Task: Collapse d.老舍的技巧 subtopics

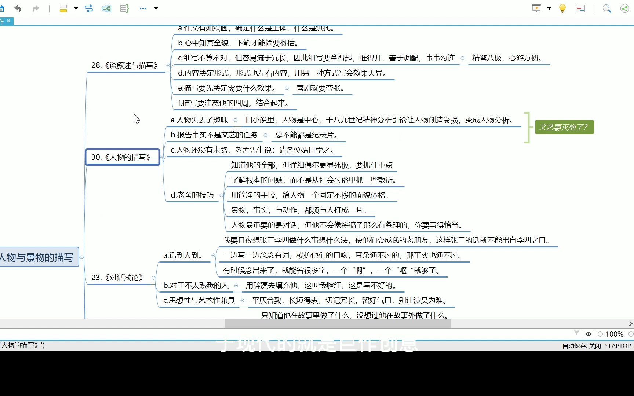Action: pyautogui.click(x=221, y=195)
